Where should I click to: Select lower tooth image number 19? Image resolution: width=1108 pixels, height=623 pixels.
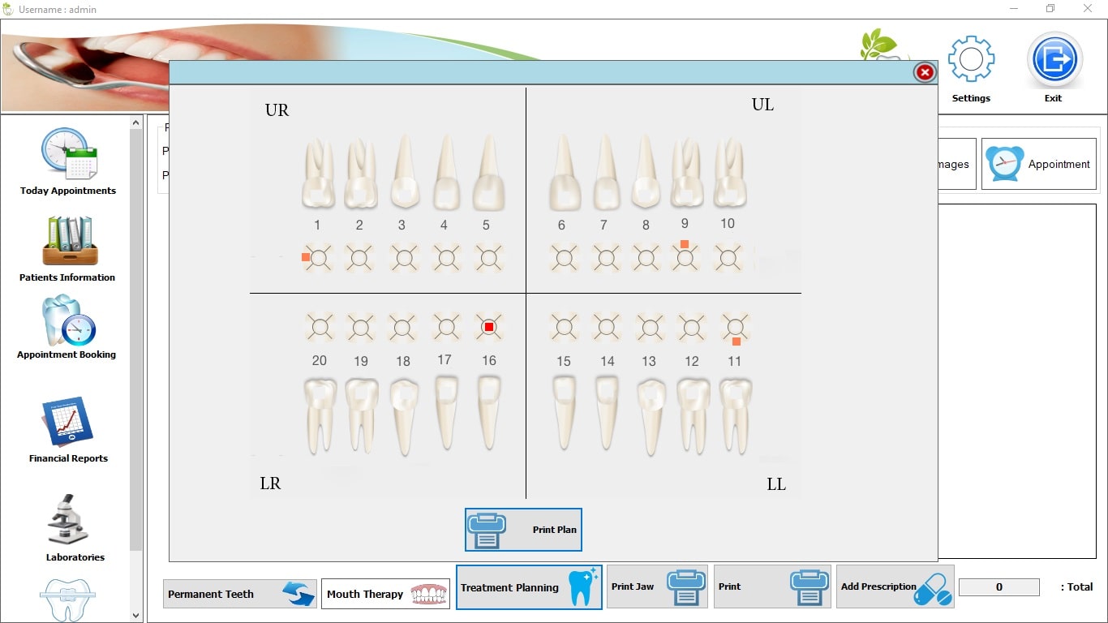pyautogui.click(x=361, y=415)
